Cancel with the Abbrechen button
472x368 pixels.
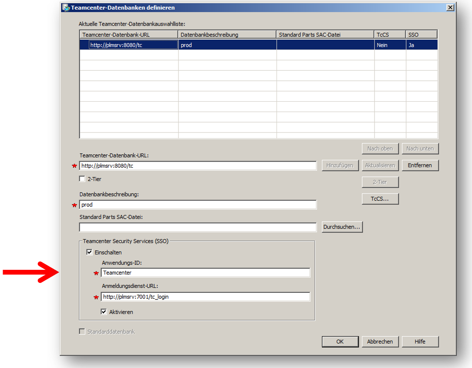point(380,341)
